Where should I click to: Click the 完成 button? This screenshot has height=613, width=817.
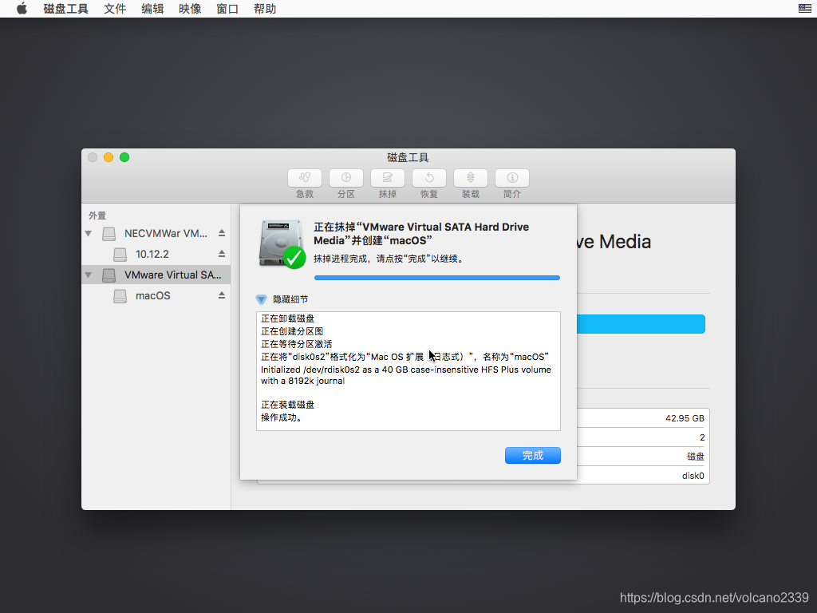pos(532,455)
